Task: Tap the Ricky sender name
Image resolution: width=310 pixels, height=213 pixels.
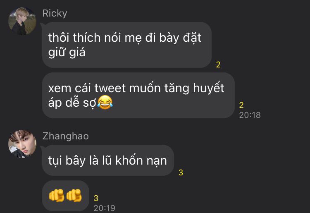Action: 55,14
